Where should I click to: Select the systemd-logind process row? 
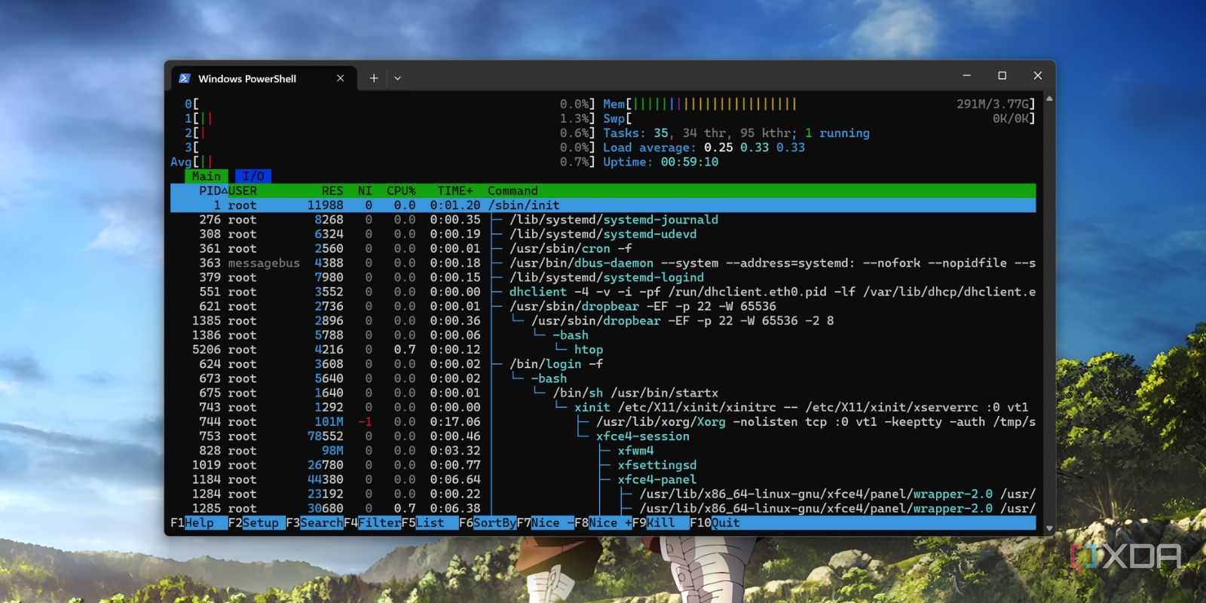coord(603,277)
